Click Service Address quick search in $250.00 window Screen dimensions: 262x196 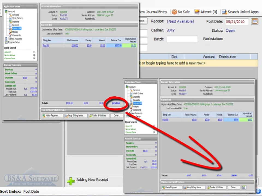pyautogui.click(x=10, y=55)
